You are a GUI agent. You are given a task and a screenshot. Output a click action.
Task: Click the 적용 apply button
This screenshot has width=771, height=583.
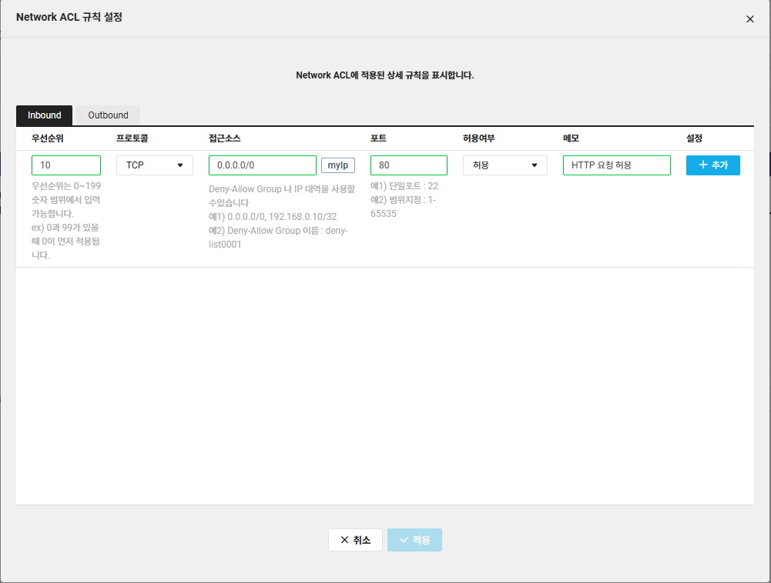[414, 540]
